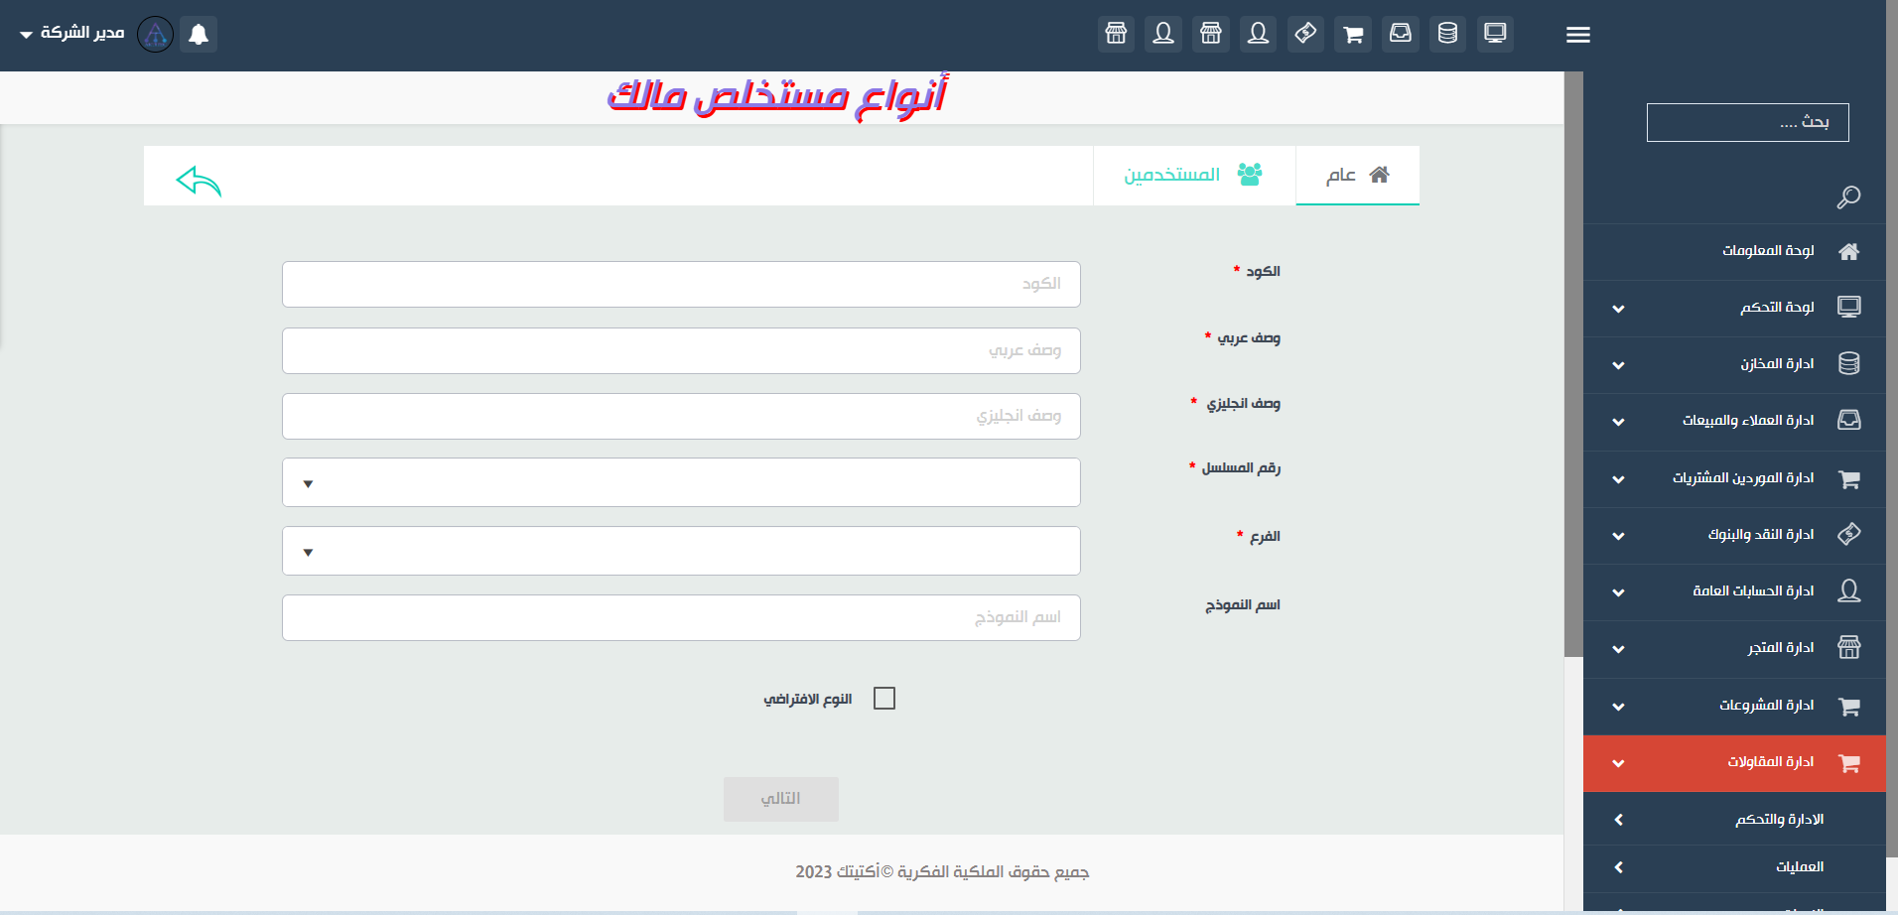The image size is (1898, 915).
Task: Click the التالي next button
Action: [x=781, y=799]
